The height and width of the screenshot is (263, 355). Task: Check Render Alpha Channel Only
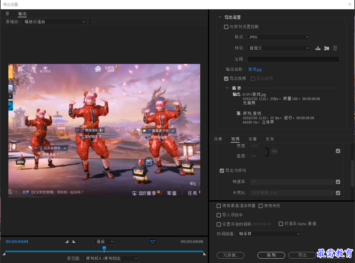click(x=281, y=224)
